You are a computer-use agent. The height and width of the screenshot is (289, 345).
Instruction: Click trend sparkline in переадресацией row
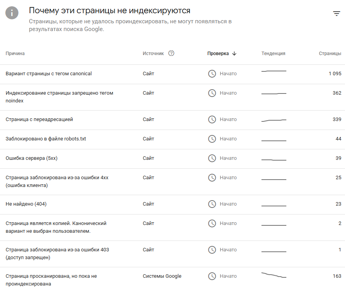(x=274, y=120)
